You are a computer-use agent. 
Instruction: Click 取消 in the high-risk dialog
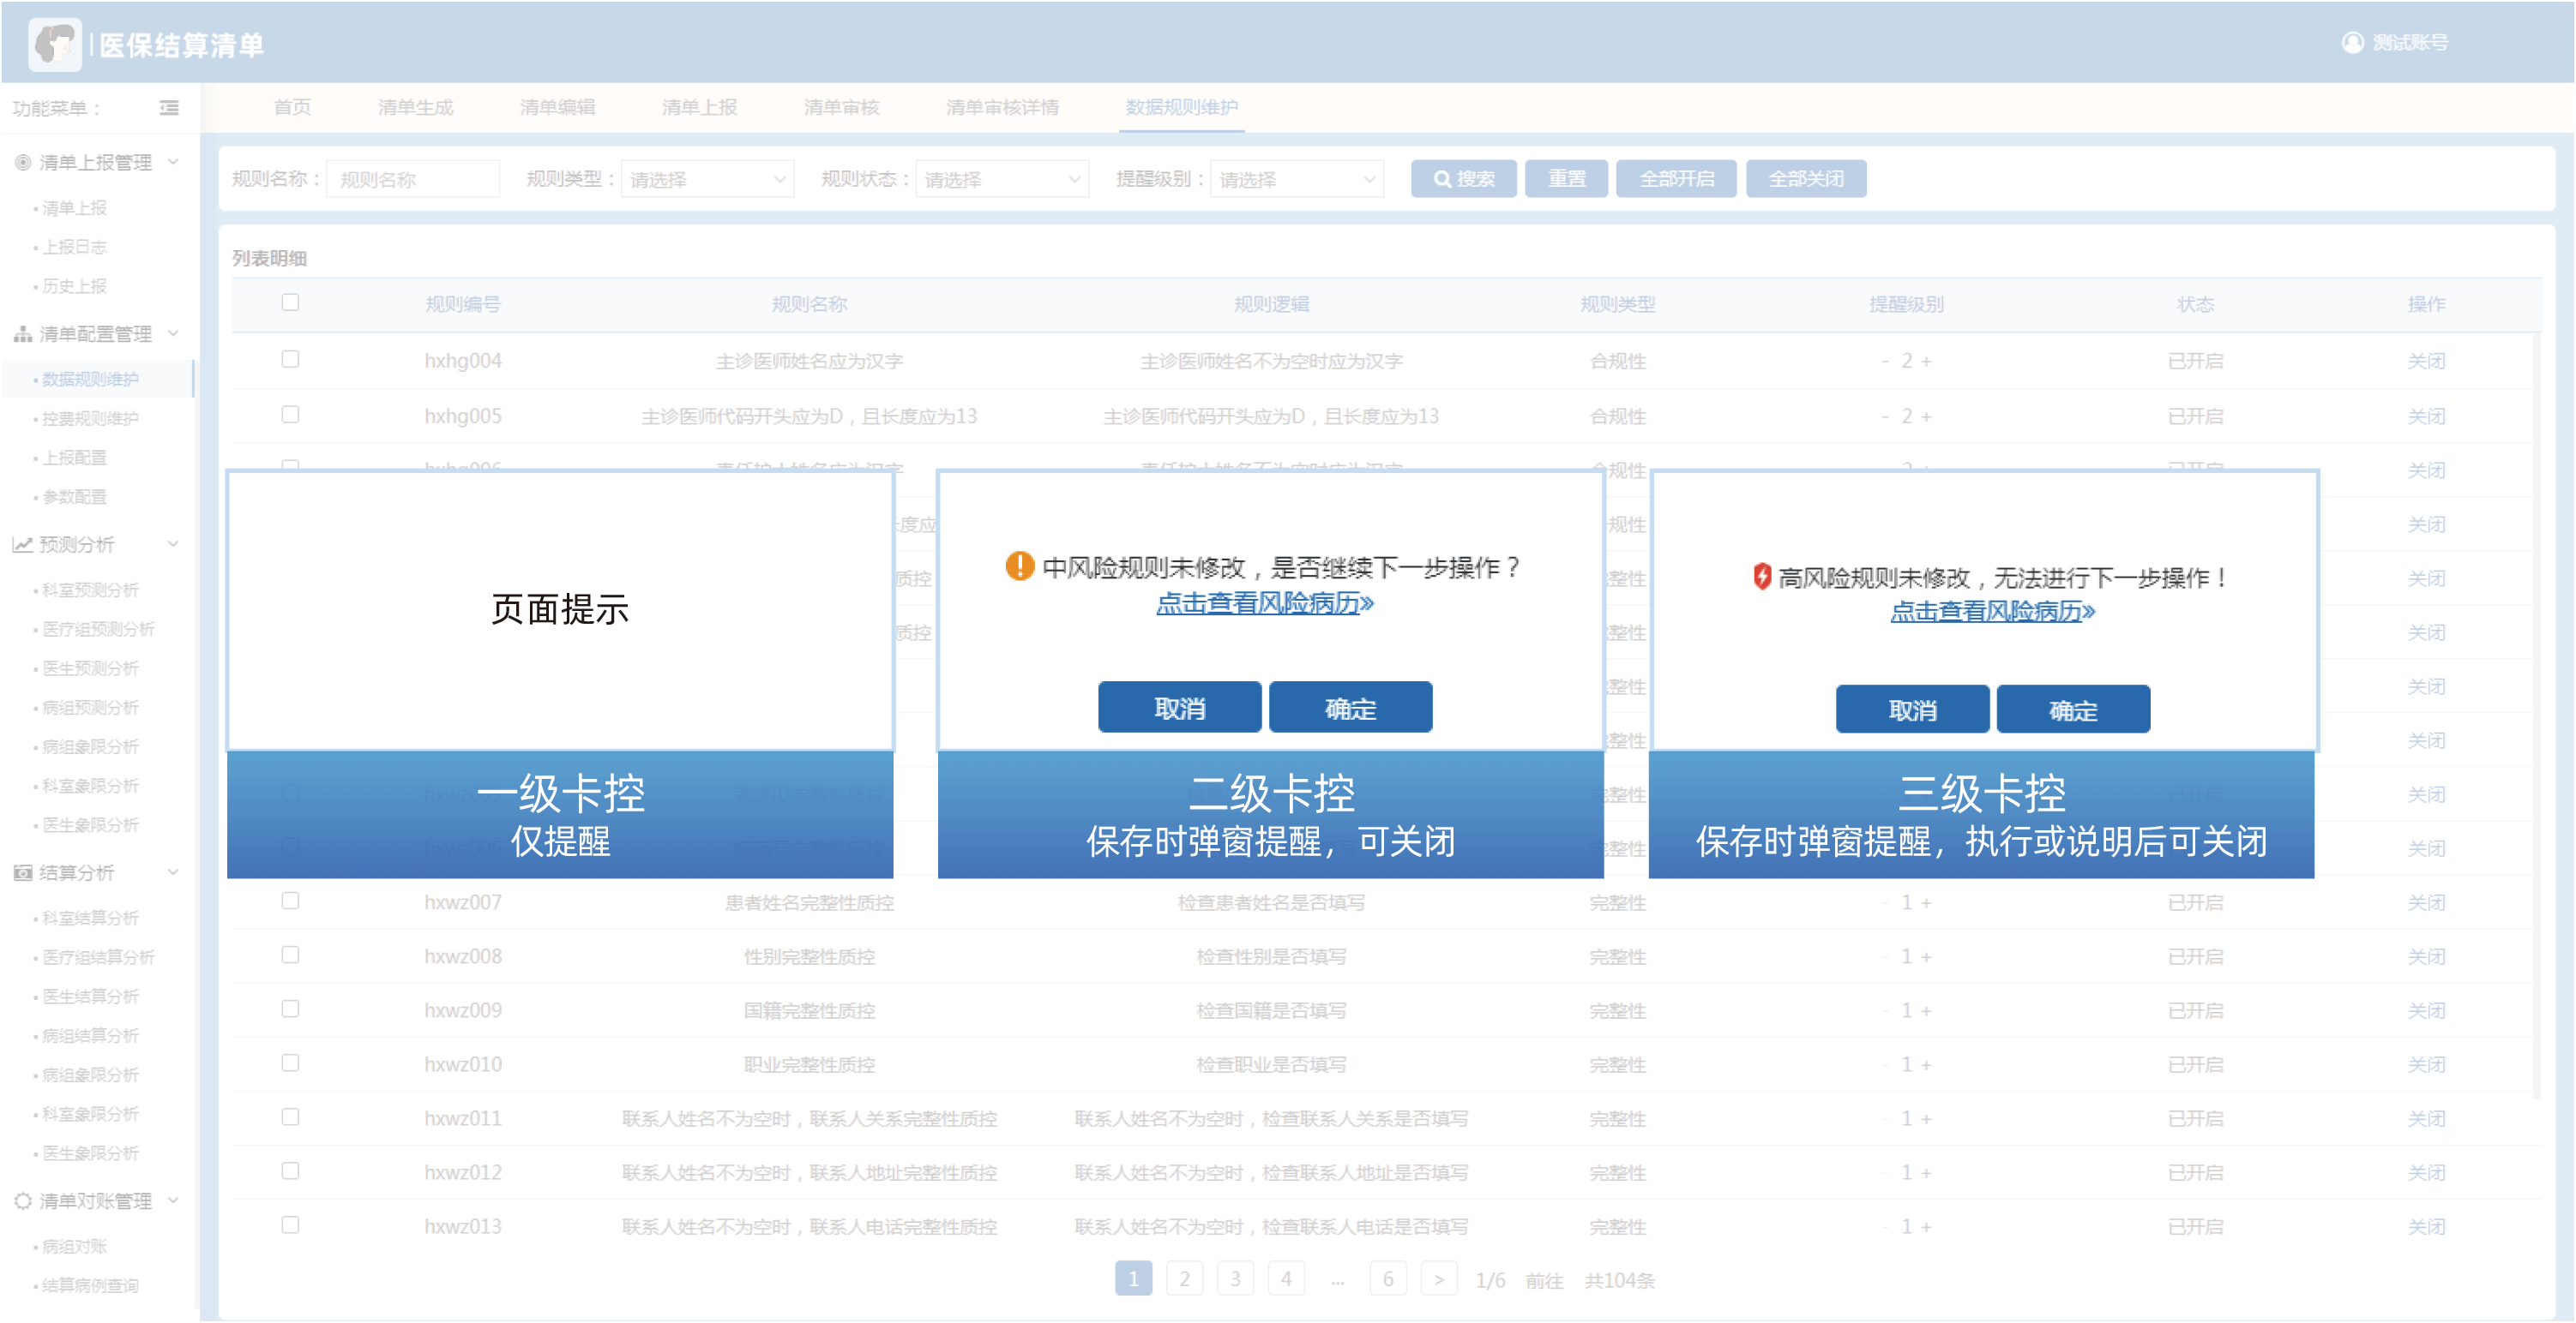(x=1912, y=709)
